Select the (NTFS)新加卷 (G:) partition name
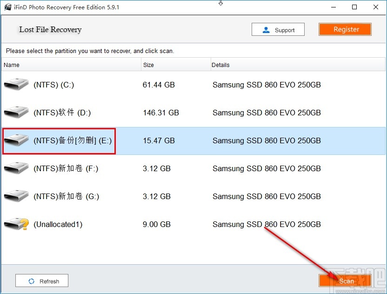The height and width of the screenshot is (294, 387). [66, 196]
